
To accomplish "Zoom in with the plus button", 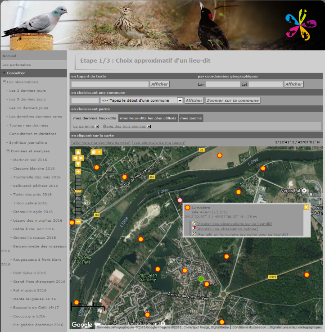I will point(78,172).
